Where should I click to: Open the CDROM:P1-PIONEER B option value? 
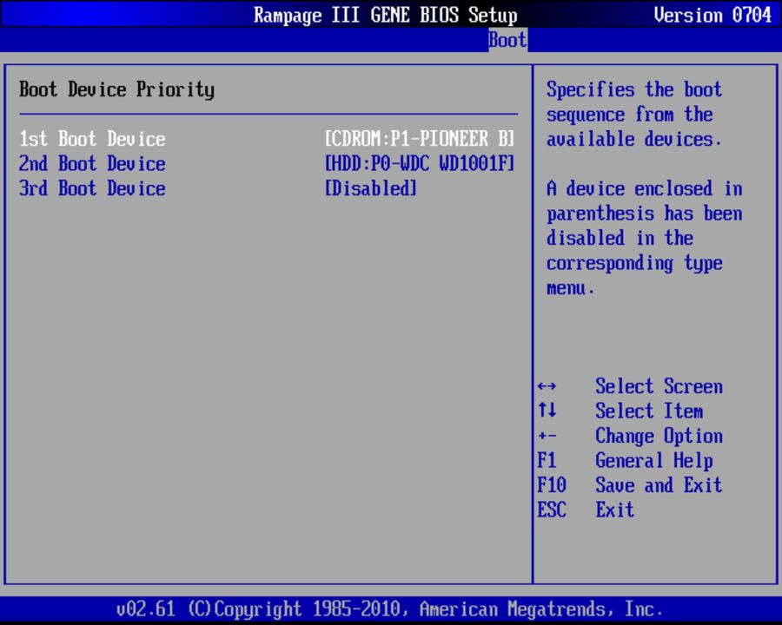[x=420, y=139]
